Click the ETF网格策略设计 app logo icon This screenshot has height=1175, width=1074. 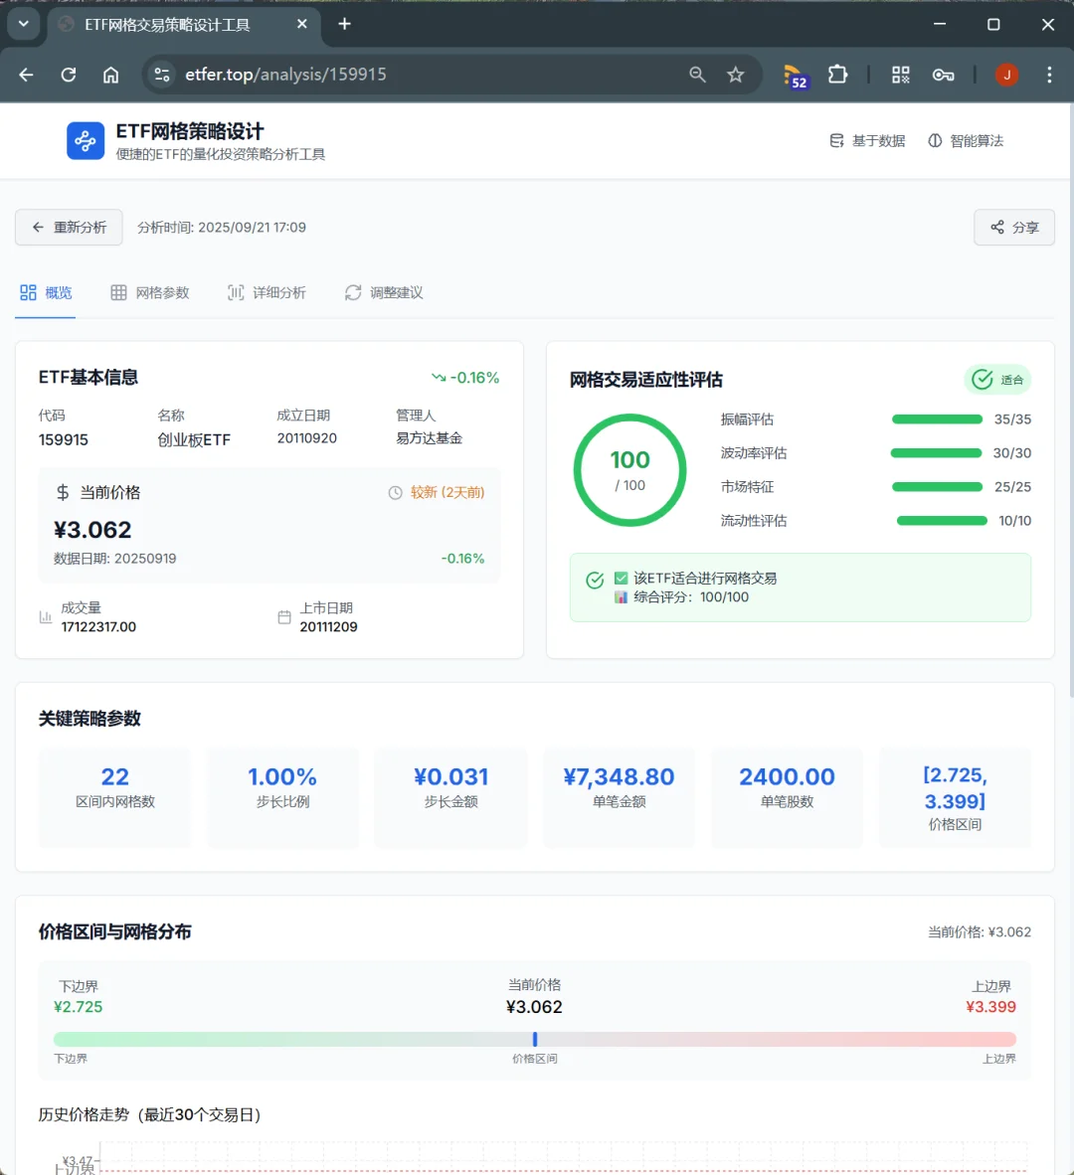coord(86,140)
